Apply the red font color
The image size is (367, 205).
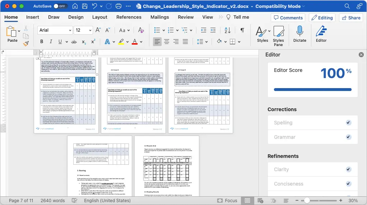(135, 42)
